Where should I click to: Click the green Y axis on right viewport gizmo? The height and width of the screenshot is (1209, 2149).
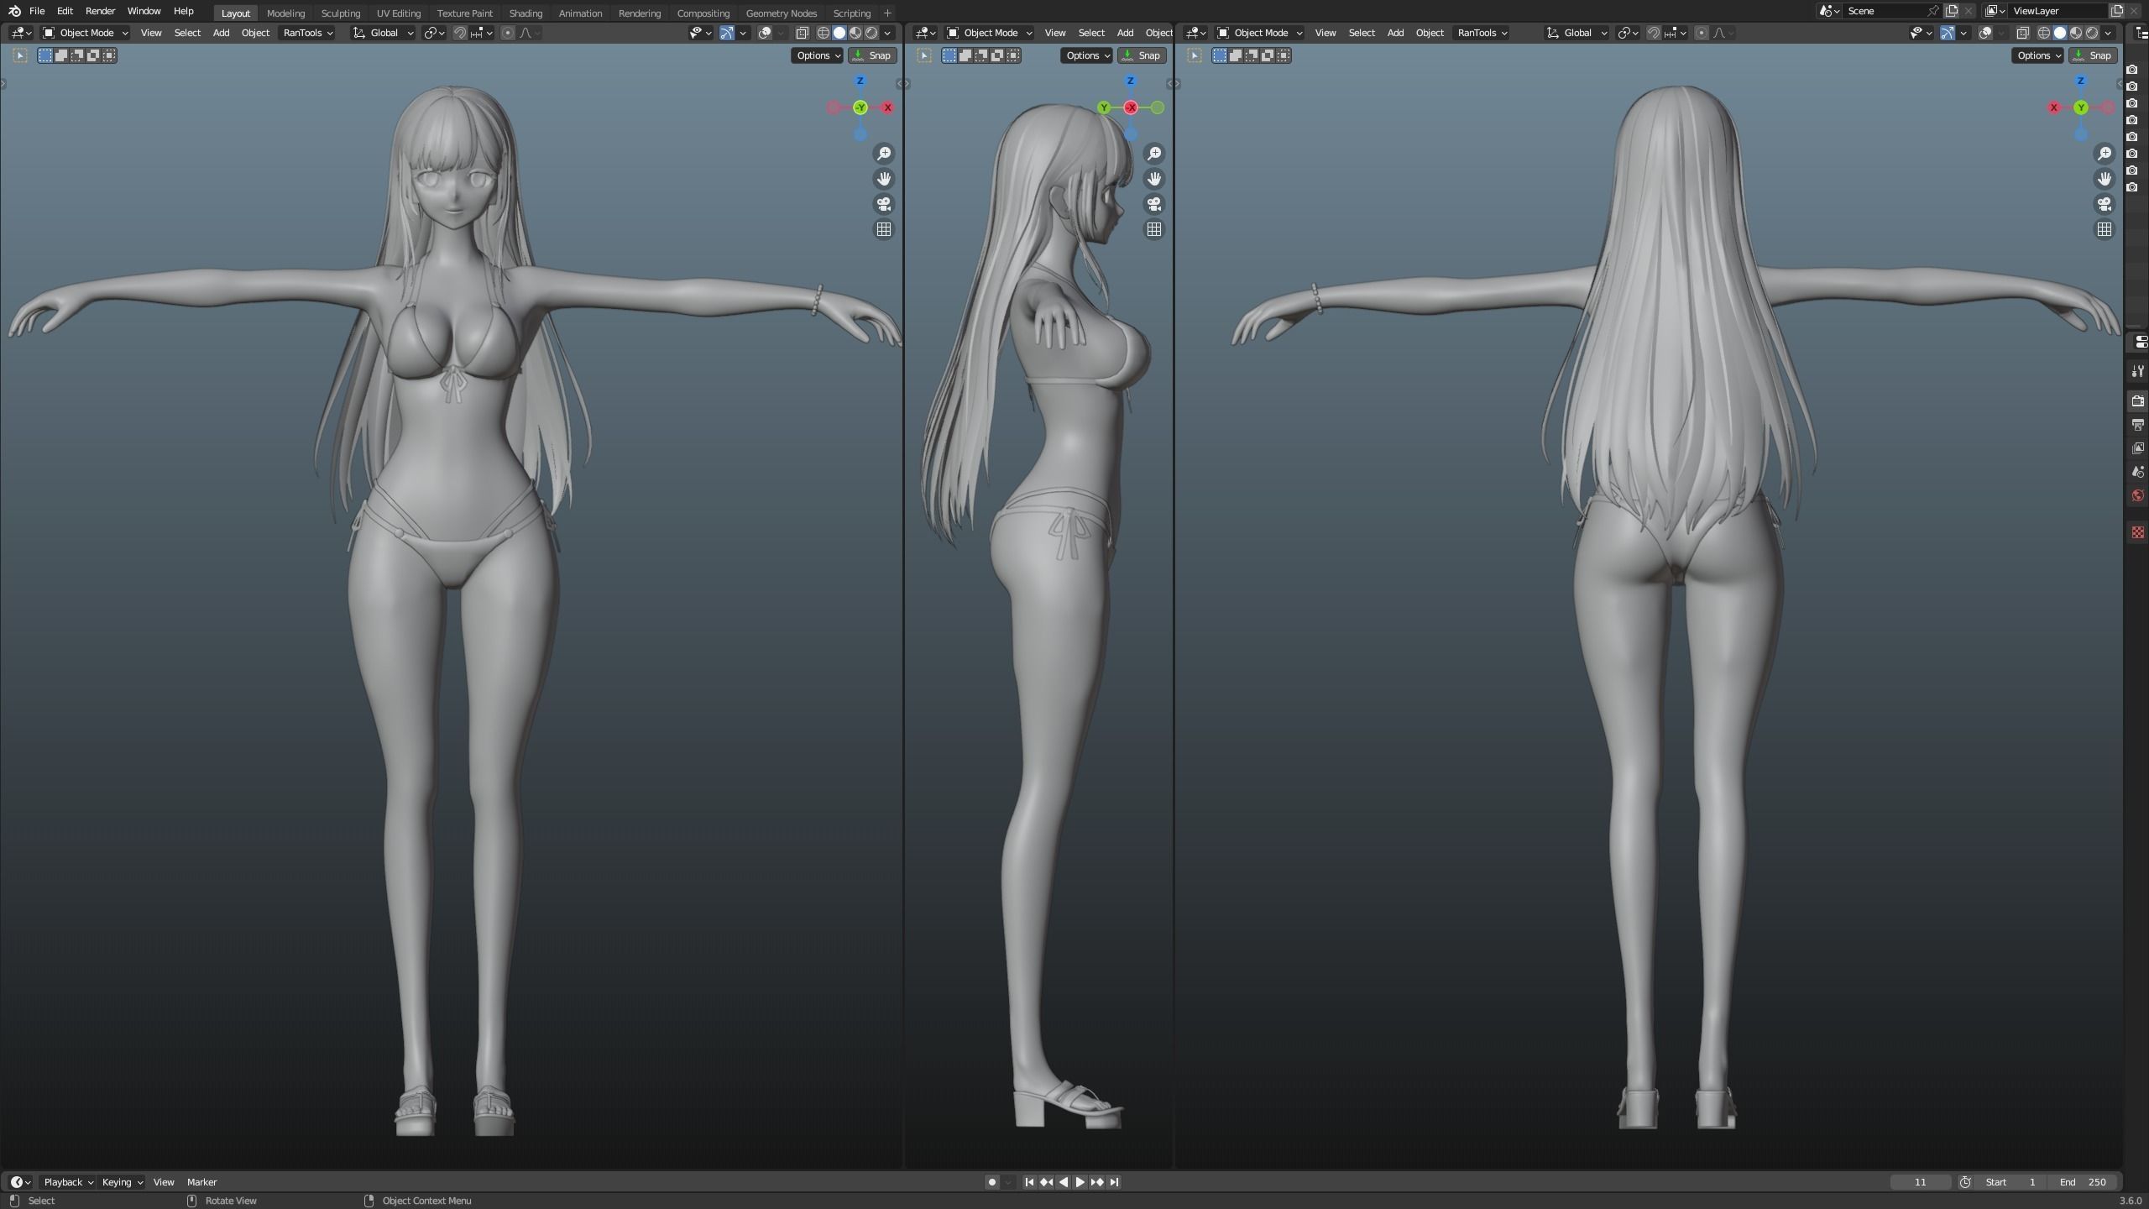2081,107
